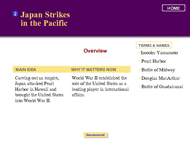Select the Japan Strikes in the Pacific title

45,19
